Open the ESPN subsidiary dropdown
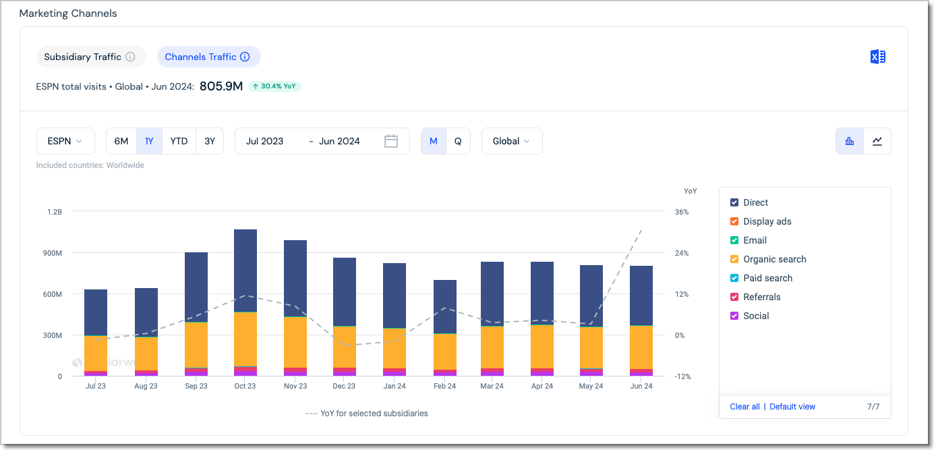 (64, 141)
